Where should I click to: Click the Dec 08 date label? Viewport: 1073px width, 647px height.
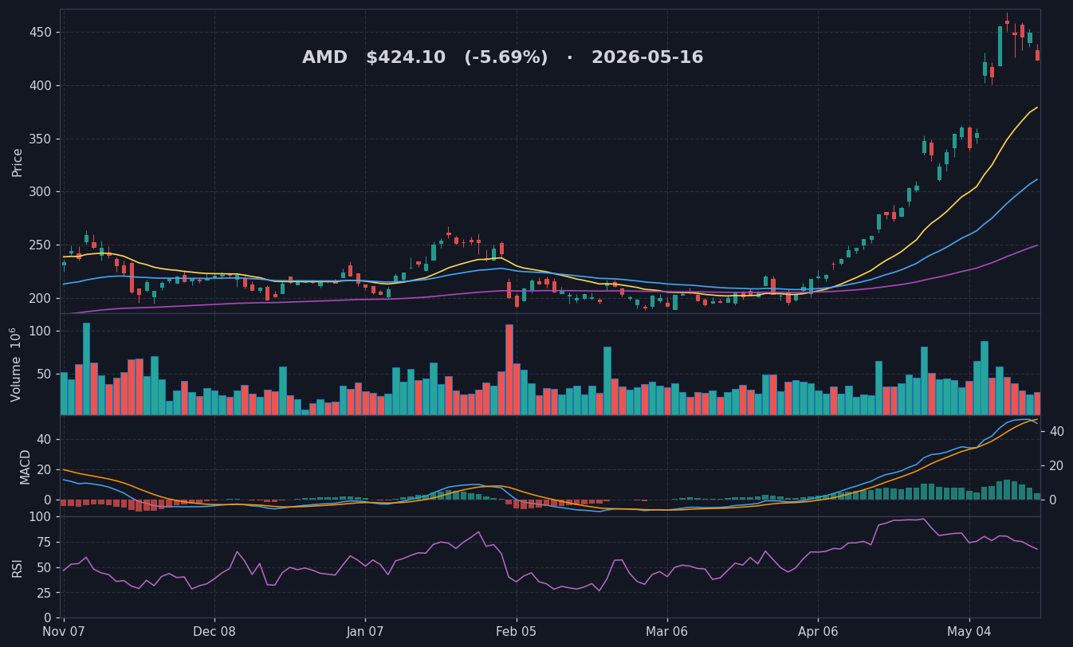coord(214,632)
